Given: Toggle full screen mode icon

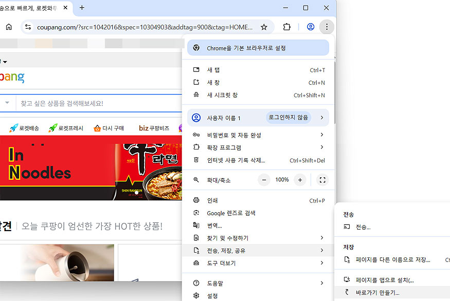Looking at the screenshot, I should pyautogui.click(x=322, y=180).
